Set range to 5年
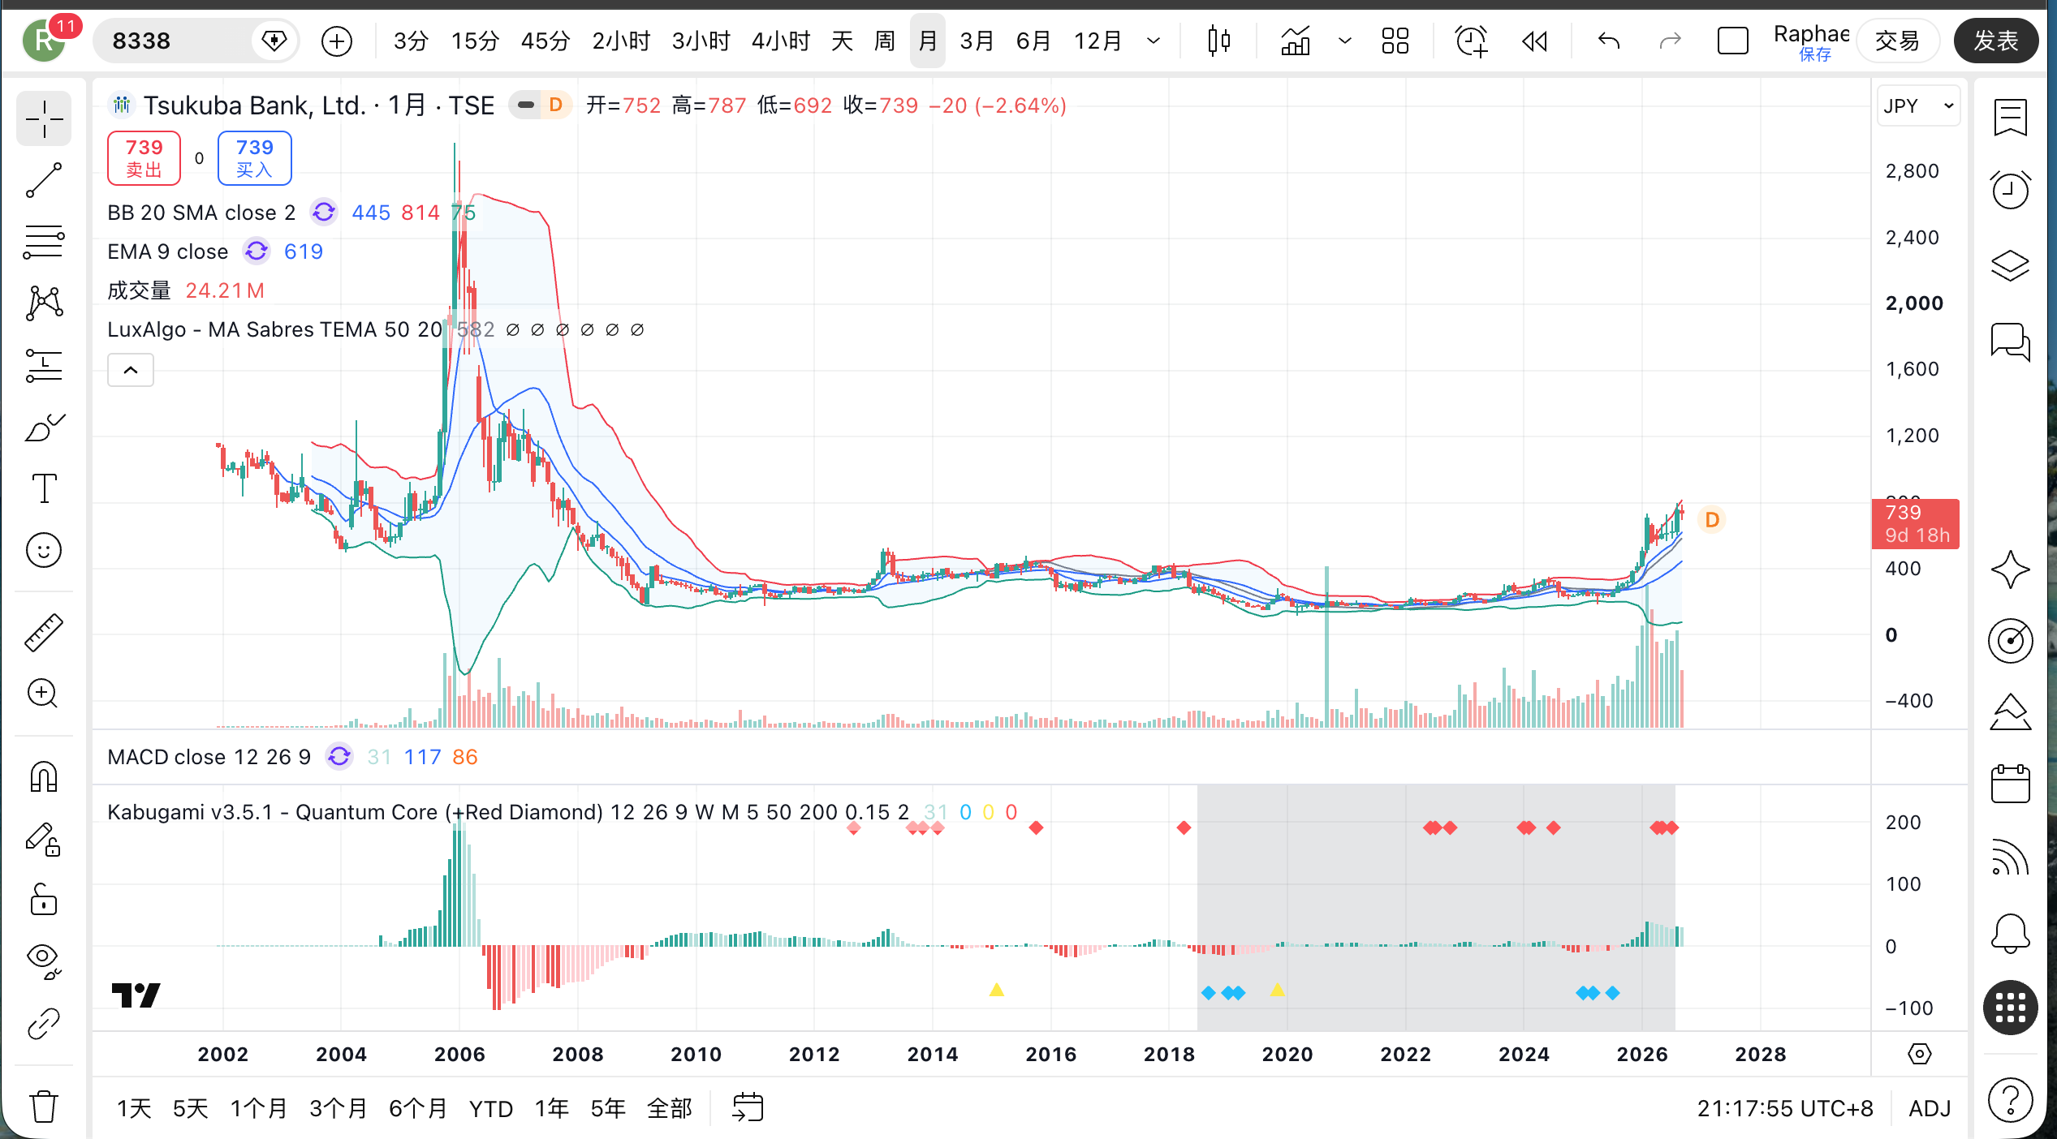 (x=607, y=1108)
